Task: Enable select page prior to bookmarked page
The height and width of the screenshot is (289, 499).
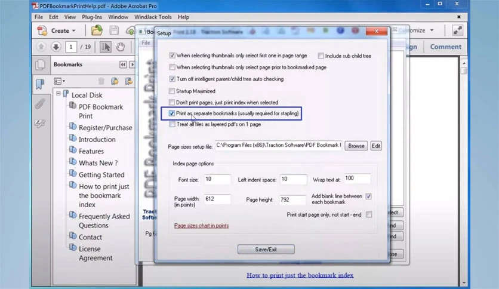Action: (x=172, y=67)
